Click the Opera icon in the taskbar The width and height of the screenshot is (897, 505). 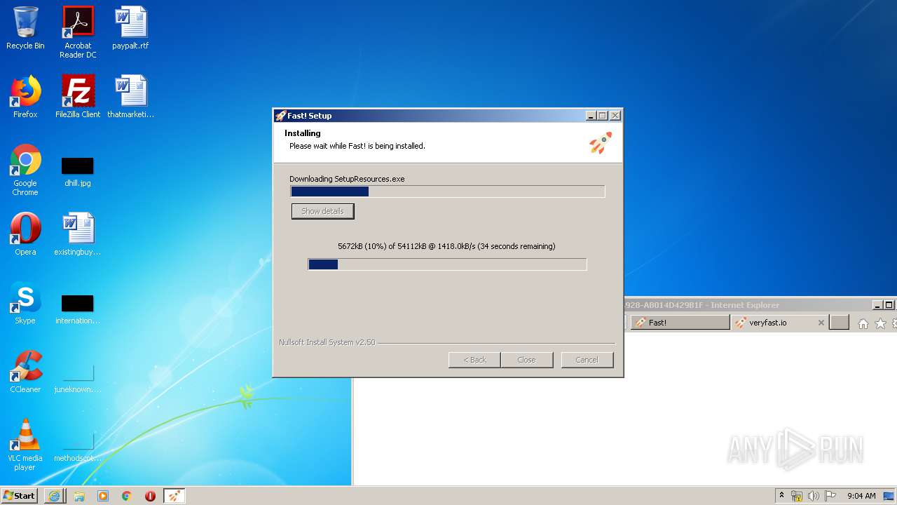pyautogui.click(x=150, y=496)
